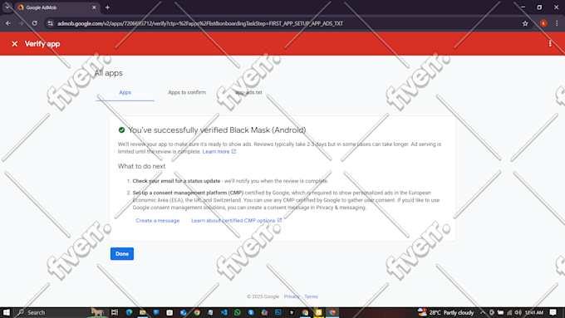Open the app-ads.txt tab

(248, 92)
